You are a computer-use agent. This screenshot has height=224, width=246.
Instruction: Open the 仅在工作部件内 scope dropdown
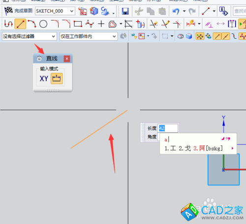[x=89, y=36]
